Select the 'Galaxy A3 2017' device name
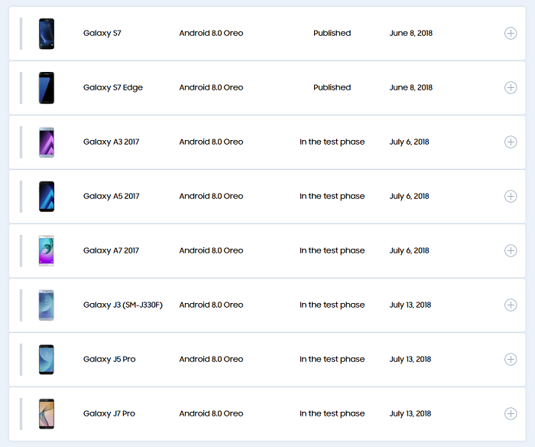535x447 pixels. pyautogui.click(x=112, y=142)
